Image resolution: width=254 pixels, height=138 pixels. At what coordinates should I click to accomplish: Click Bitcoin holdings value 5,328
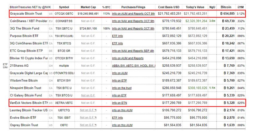point(229,103)
